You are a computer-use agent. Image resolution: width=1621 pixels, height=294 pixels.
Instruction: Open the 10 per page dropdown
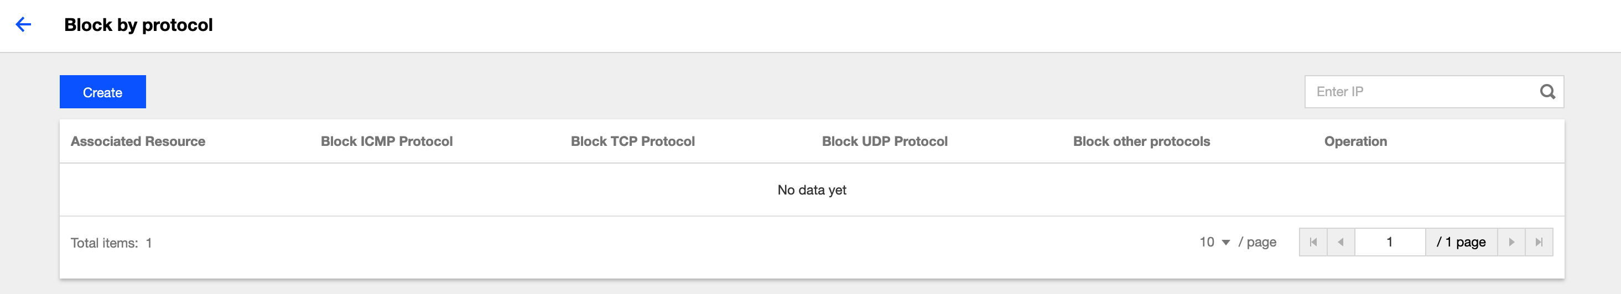(1214, 242)
